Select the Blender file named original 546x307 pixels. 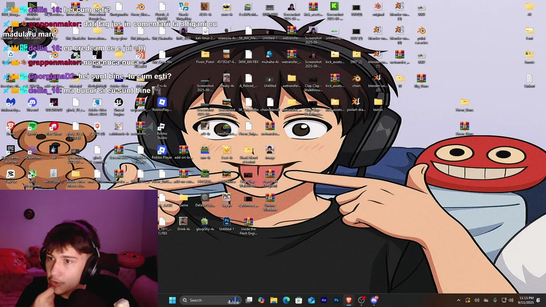pyautogui.click(x=378, y=9)
